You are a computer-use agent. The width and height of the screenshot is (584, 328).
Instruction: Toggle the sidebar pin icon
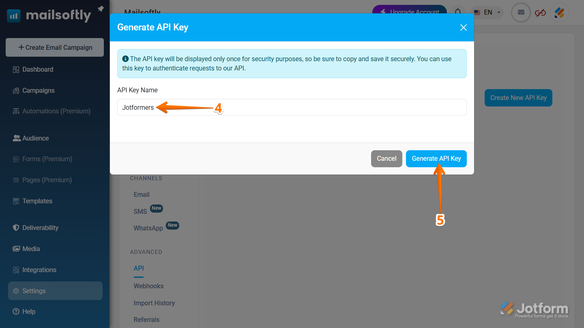tap(100, 8)
